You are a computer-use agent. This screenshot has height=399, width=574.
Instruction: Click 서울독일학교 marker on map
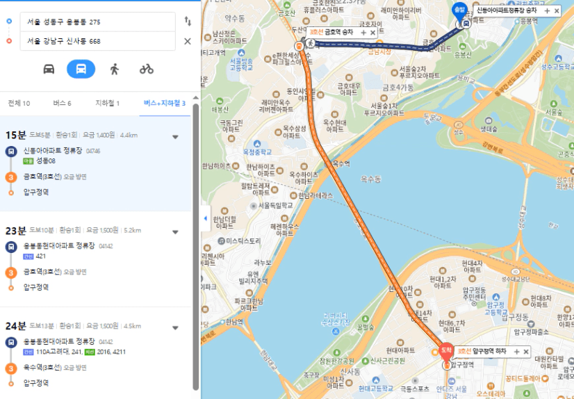pos(253,206)
